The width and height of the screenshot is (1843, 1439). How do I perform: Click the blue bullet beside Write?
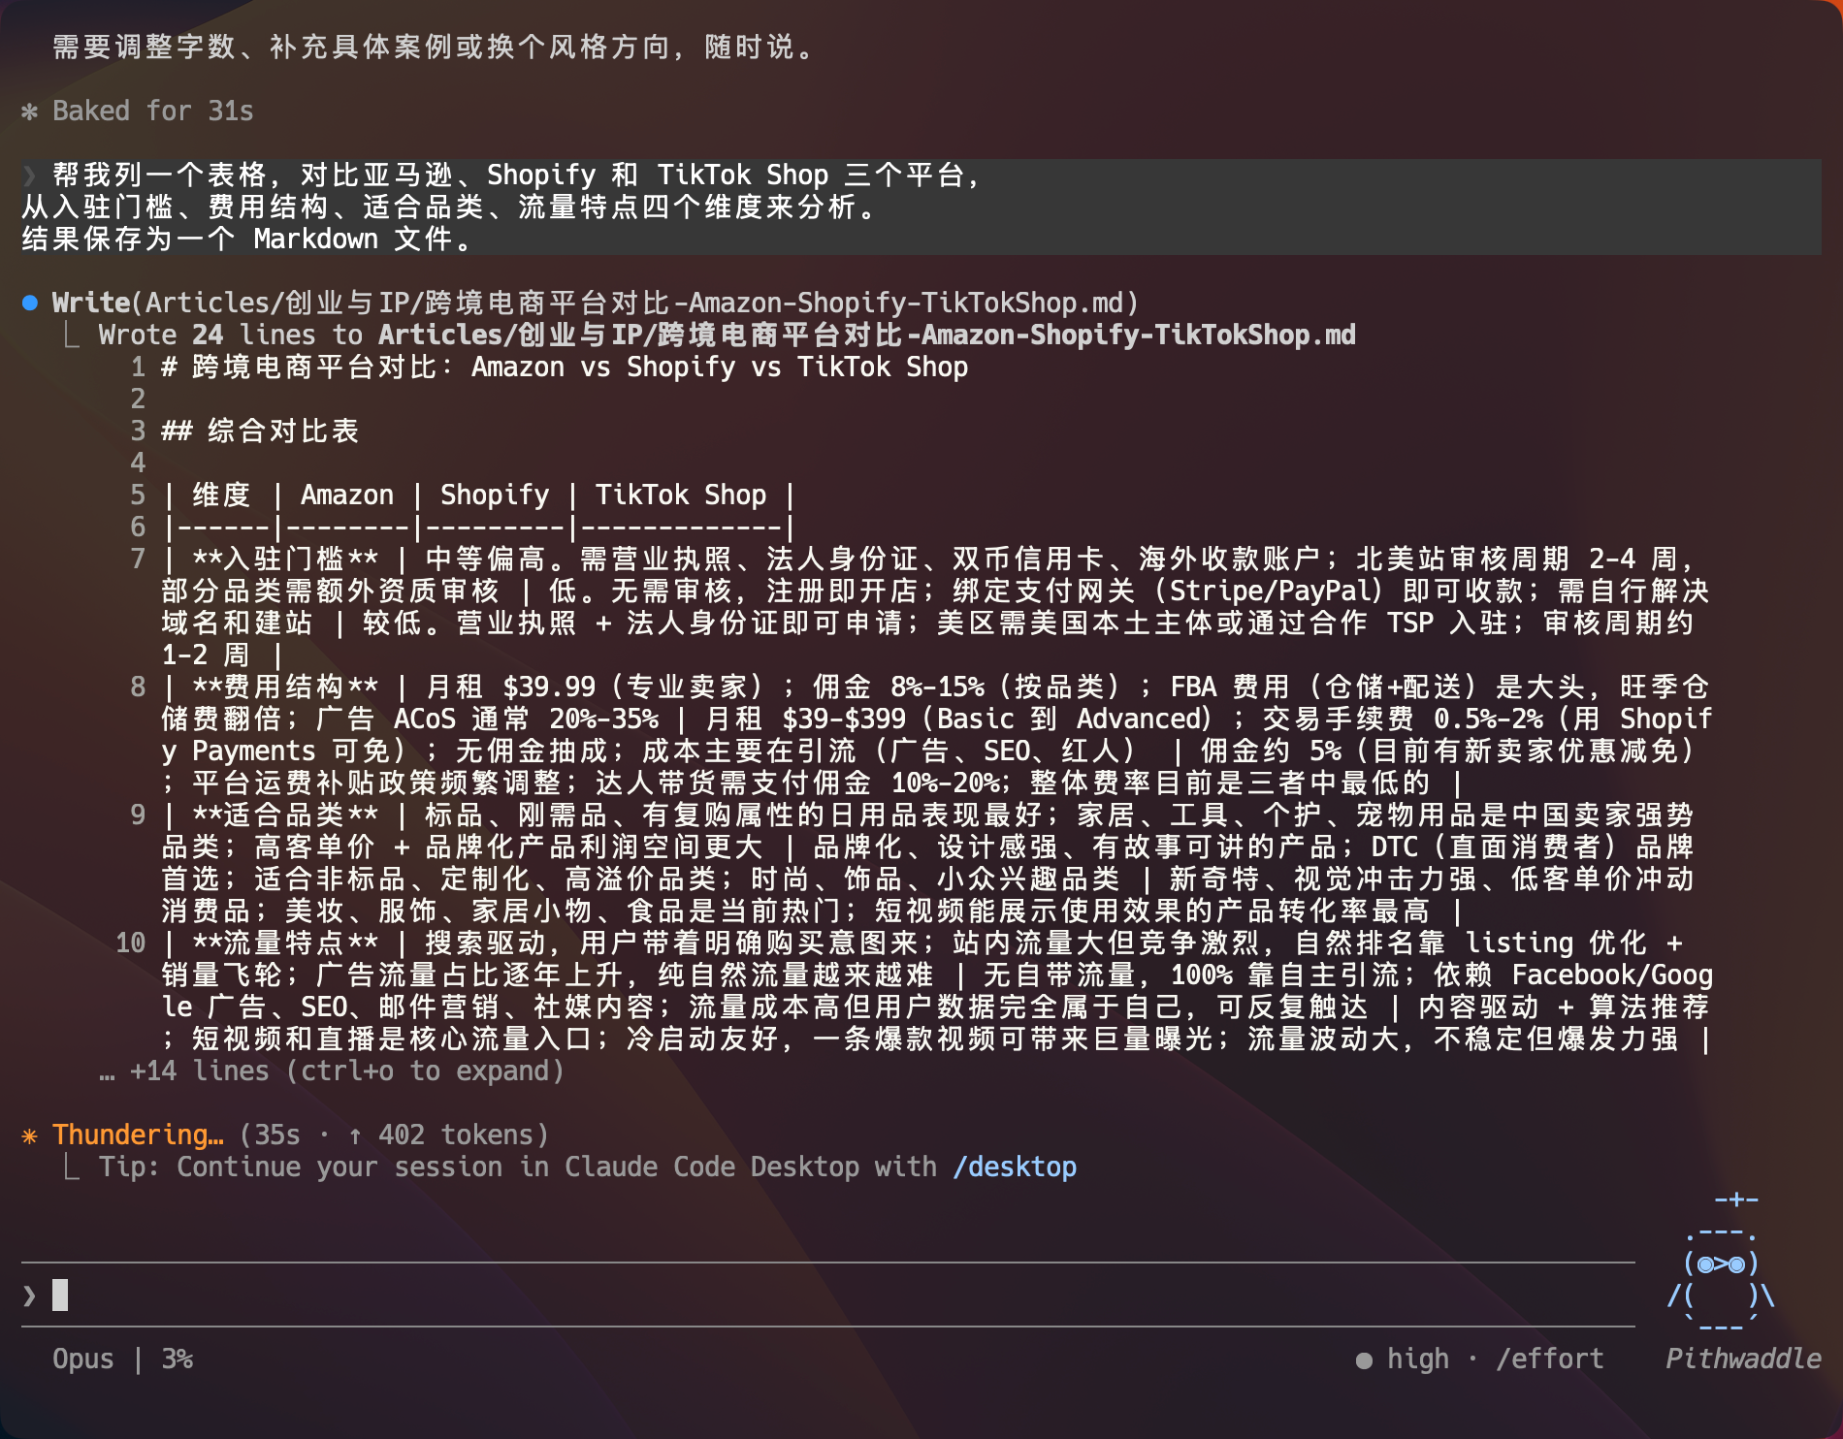tap(30, 303)
